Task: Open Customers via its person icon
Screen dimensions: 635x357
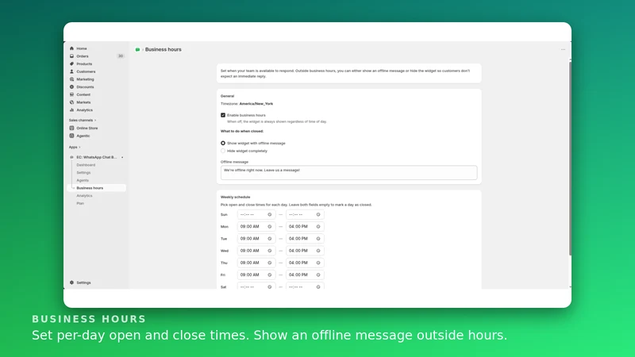Action: coord(71,71)
